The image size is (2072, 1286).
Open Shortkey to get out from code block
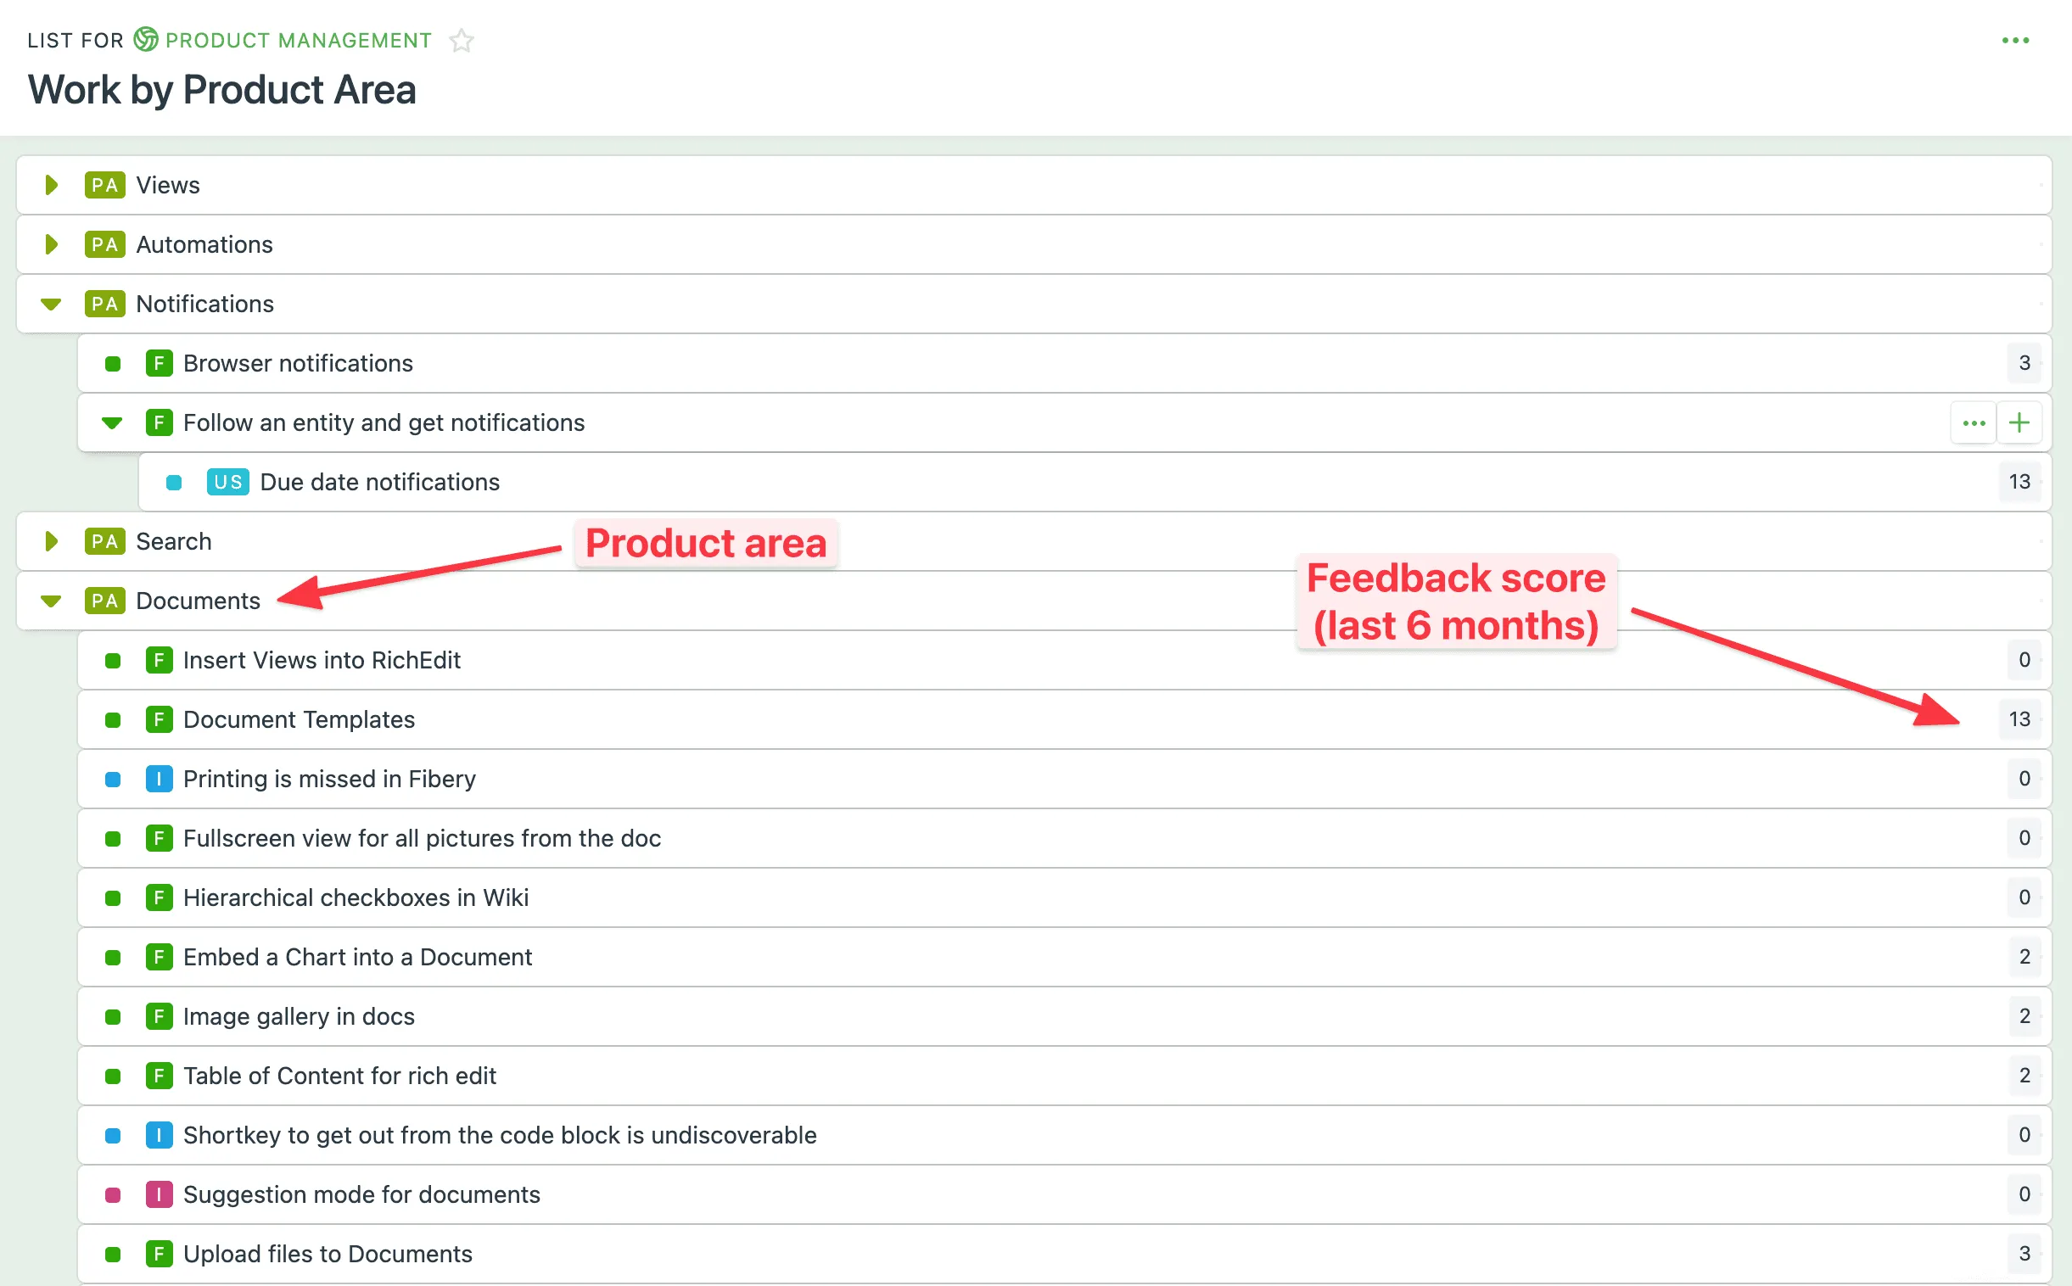coord(499,1136)
